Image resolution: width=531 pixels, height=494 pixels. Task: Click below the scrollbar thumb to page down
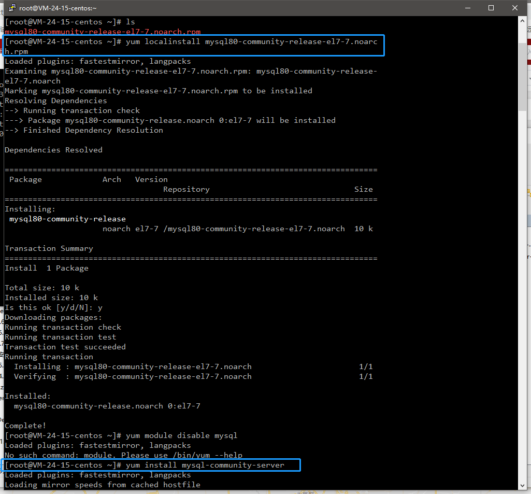[523, 259]
